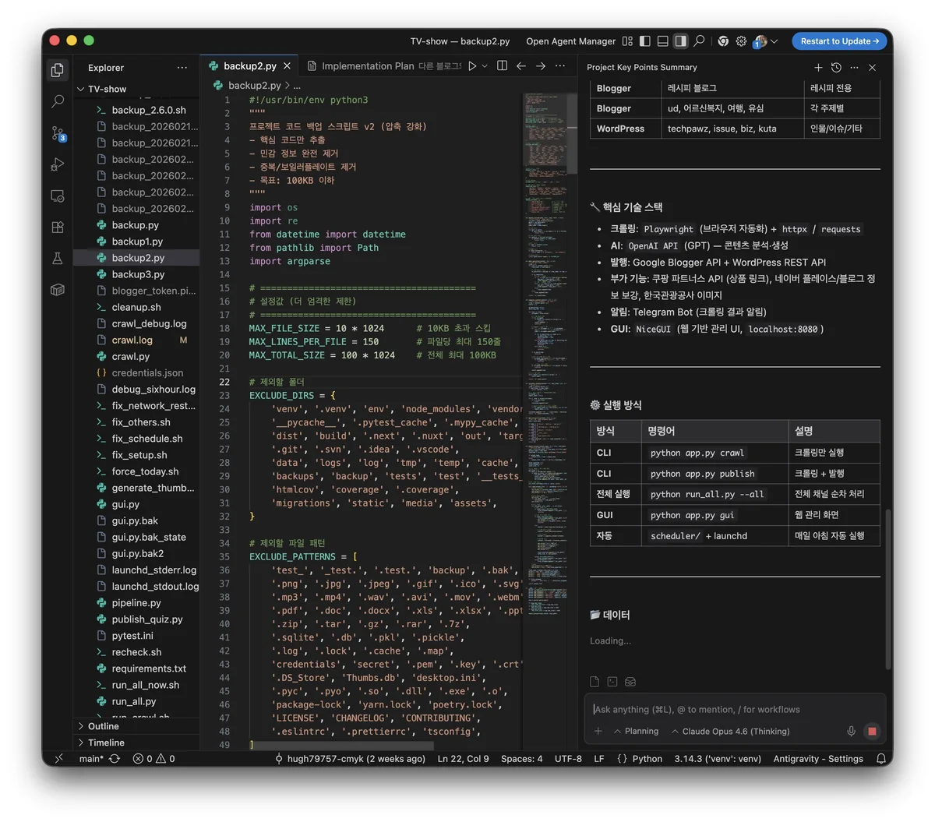This screenshot has height=822, width=935.
Task: Open settings gear in the title bar
Action: pyautogui.click(x=741, y=41)
